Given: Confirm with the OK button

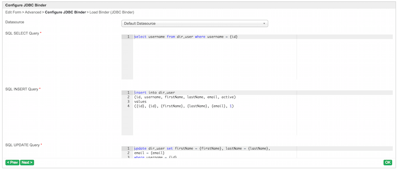Looking at the screenshot, I should click(x=388, y=162).
